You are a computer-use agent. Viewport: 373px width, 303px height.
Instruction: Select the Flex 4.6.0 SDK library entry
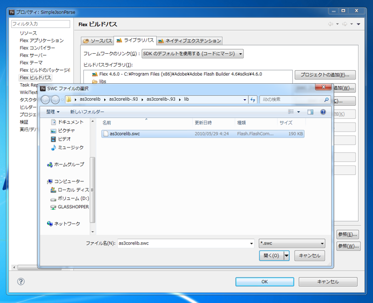pos(177,74)
